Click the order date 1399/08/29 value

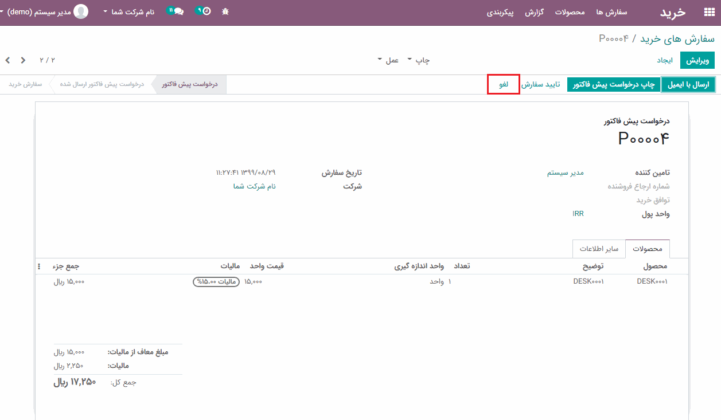(246, 172)
